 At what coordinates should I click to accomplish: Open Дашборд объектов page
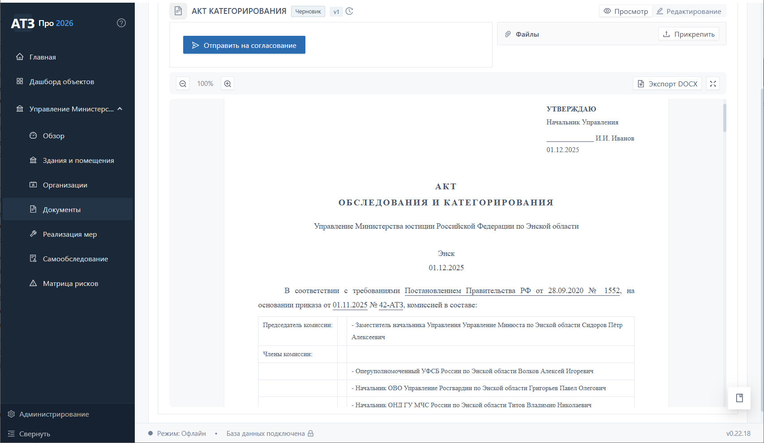coord(68,81)
